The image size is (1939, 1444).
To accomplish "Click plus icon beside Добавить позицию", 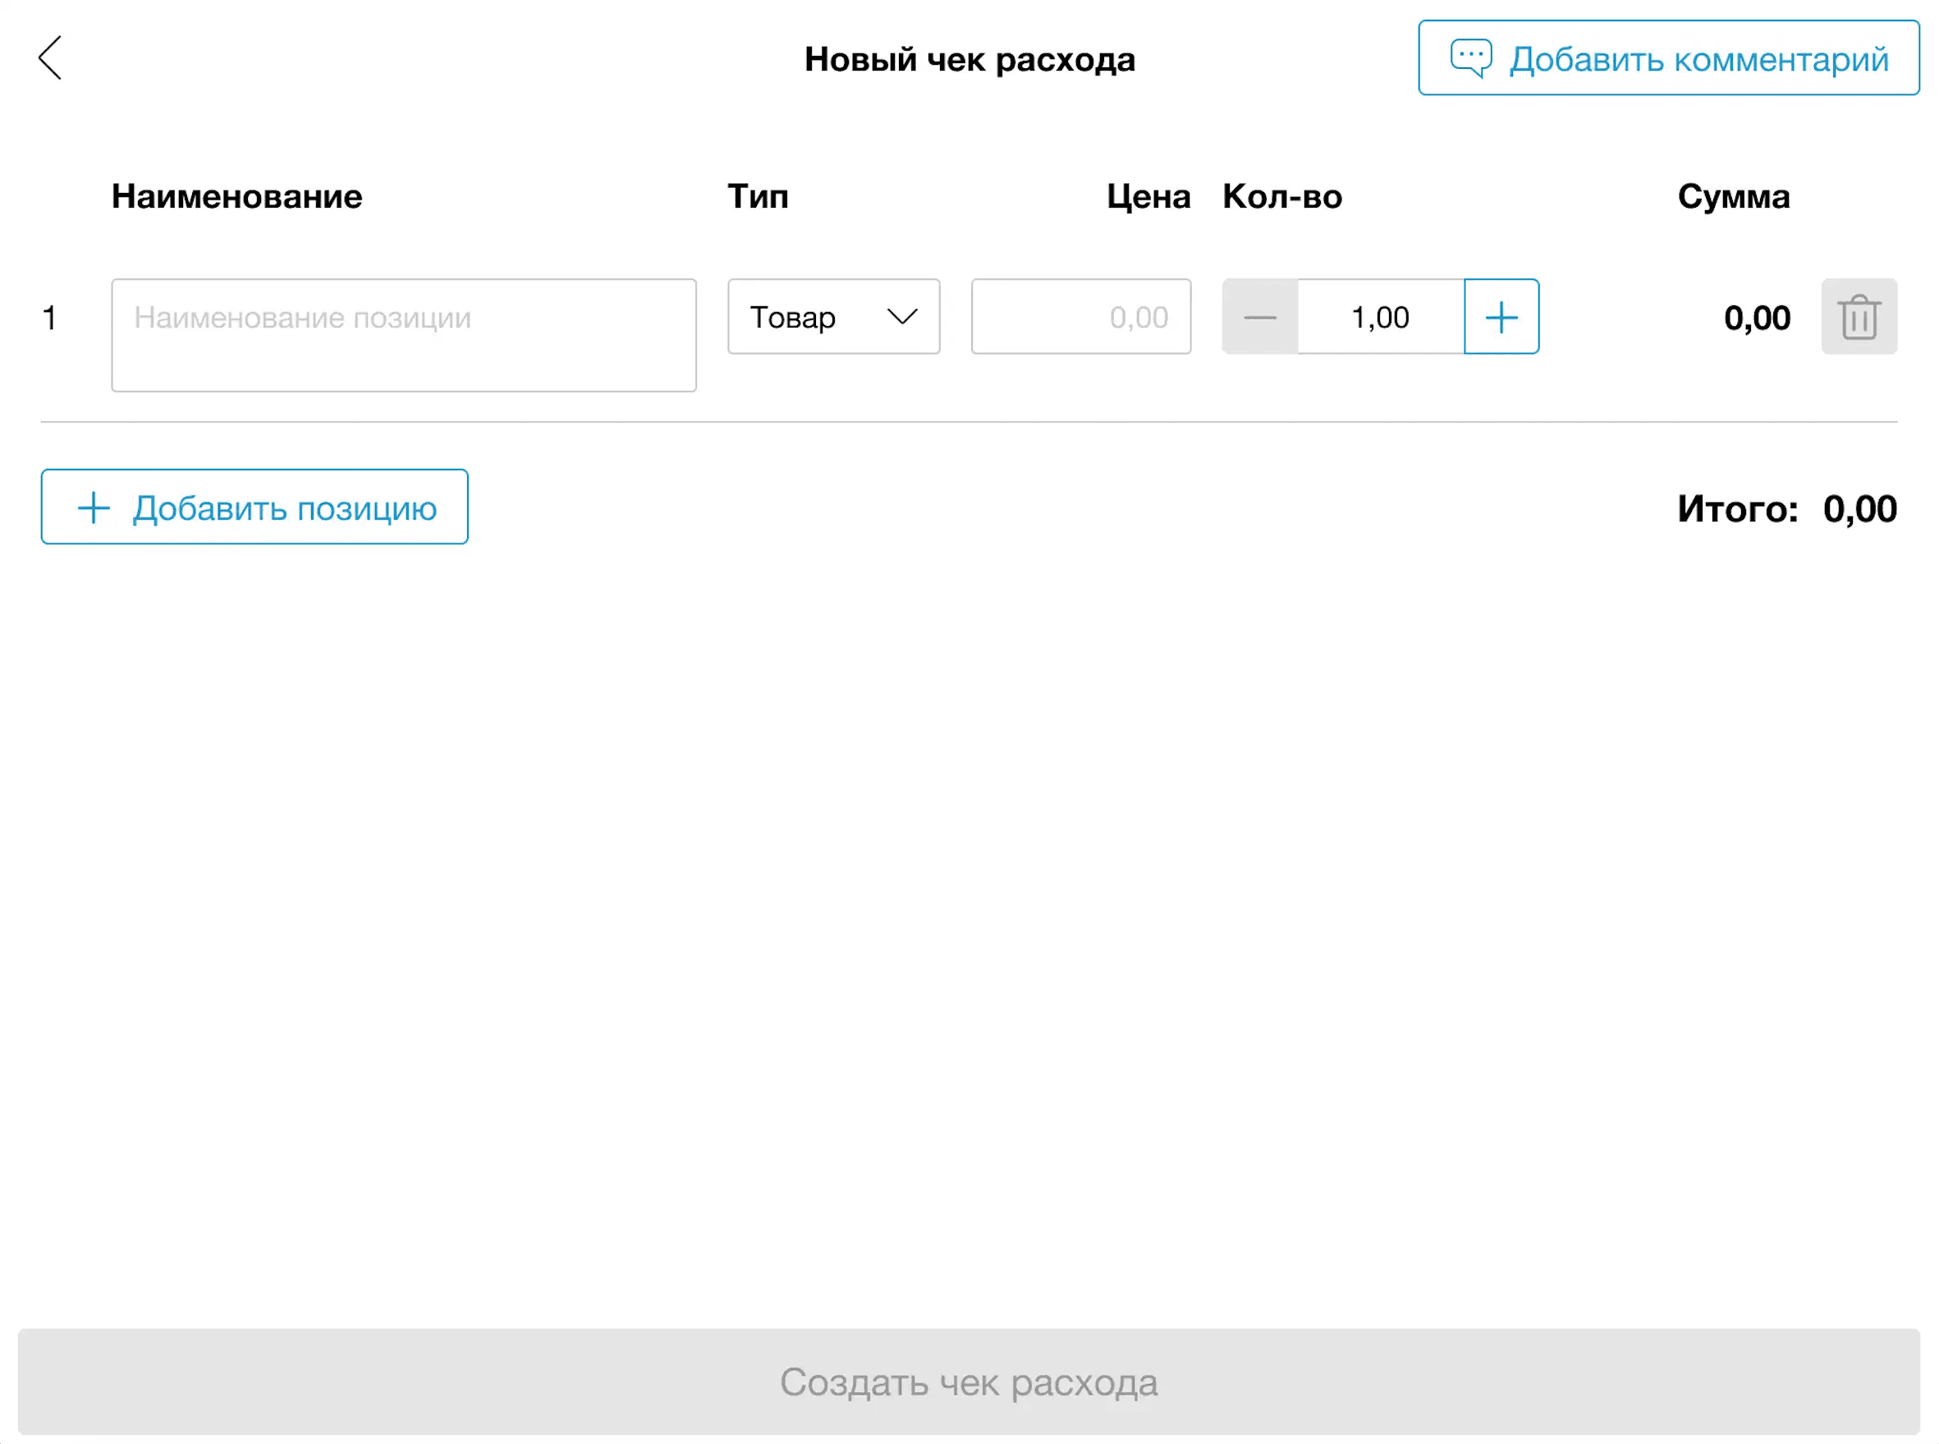I will coord(94,508).
